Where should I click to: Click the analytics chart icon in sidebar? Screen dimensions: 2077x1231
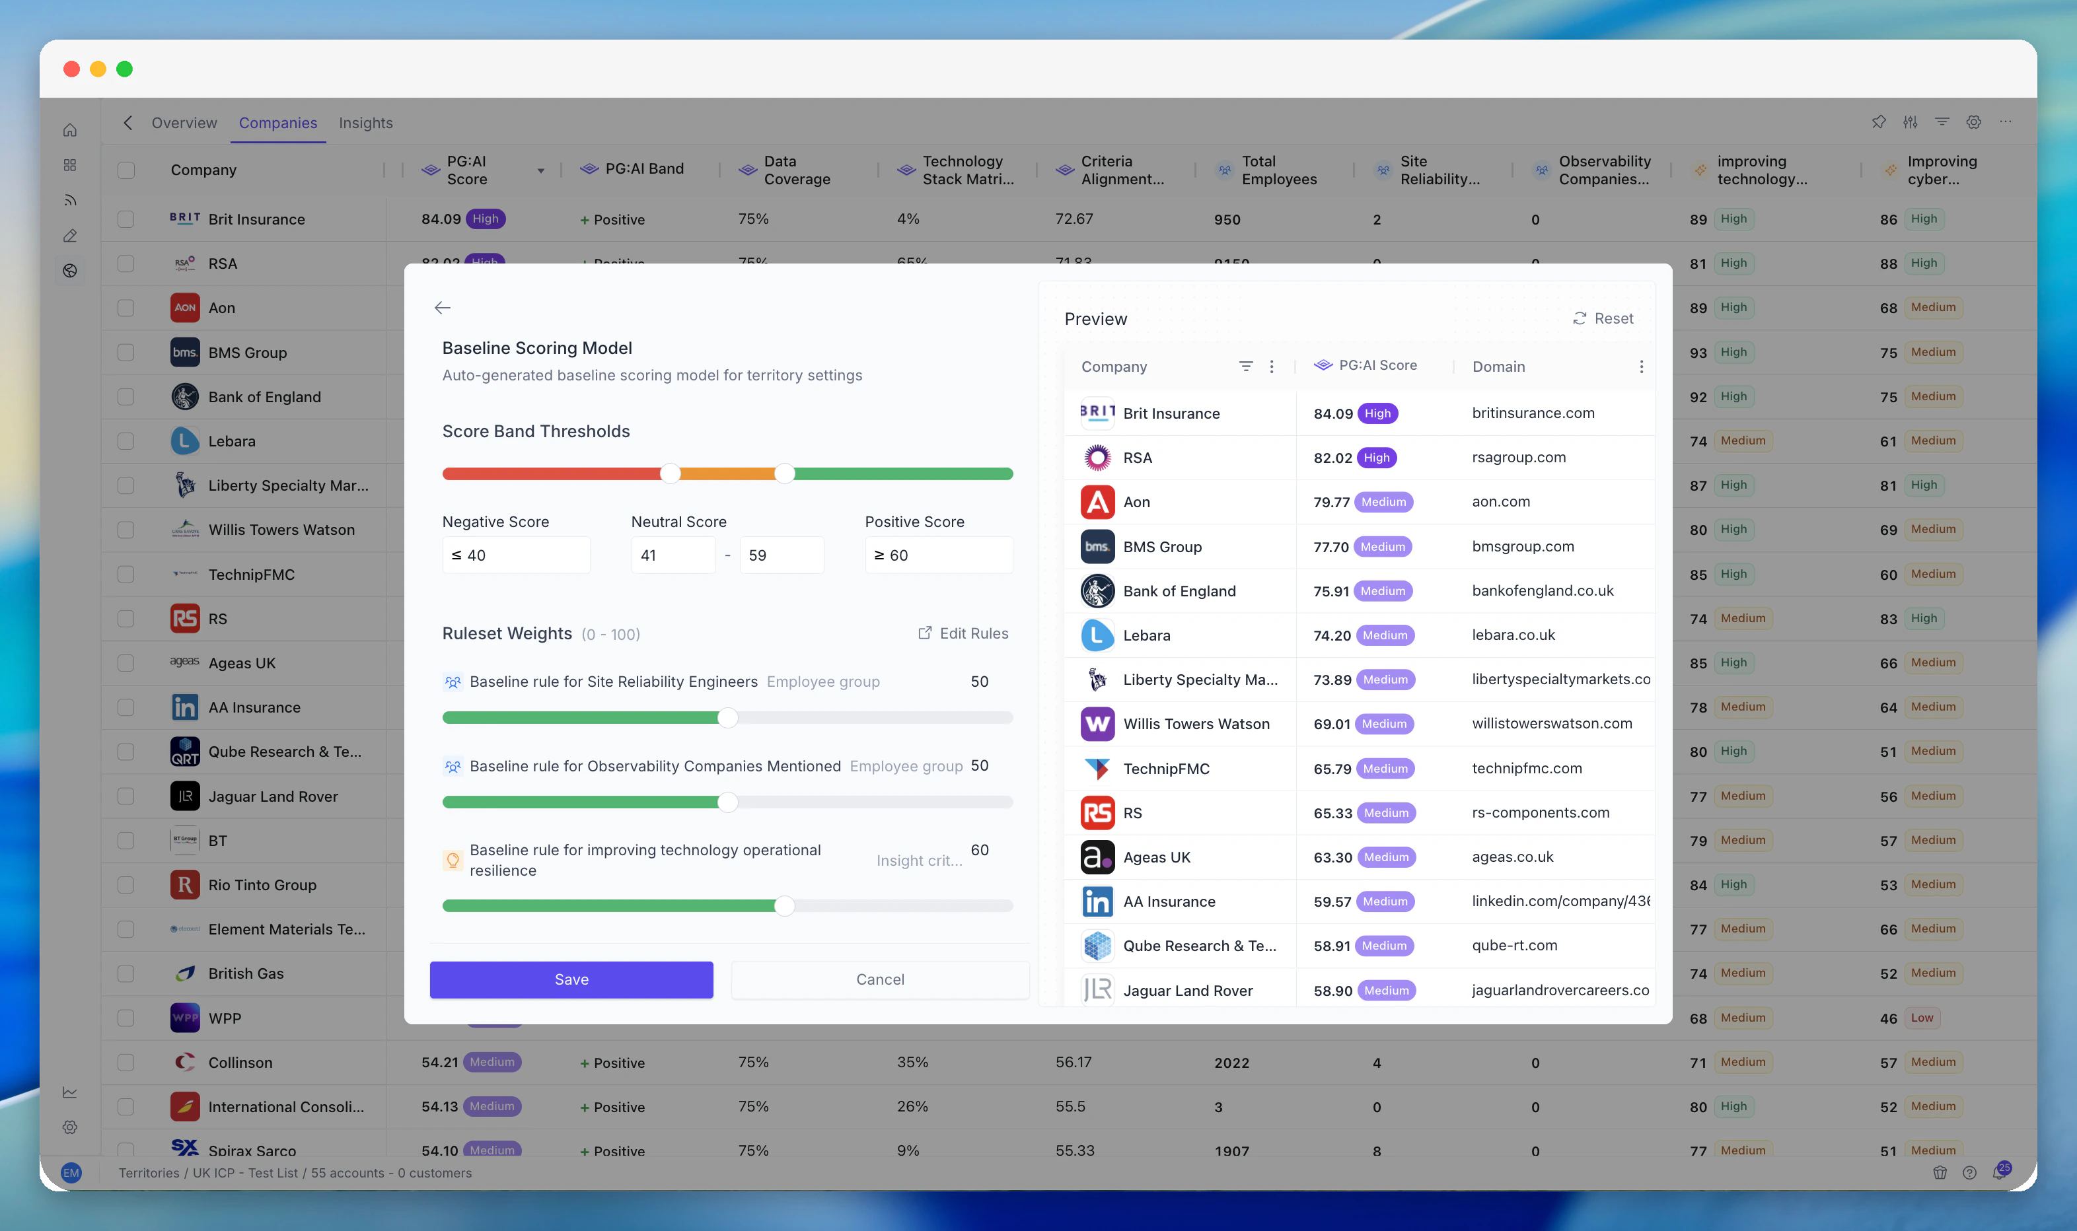pos(71,1092)
